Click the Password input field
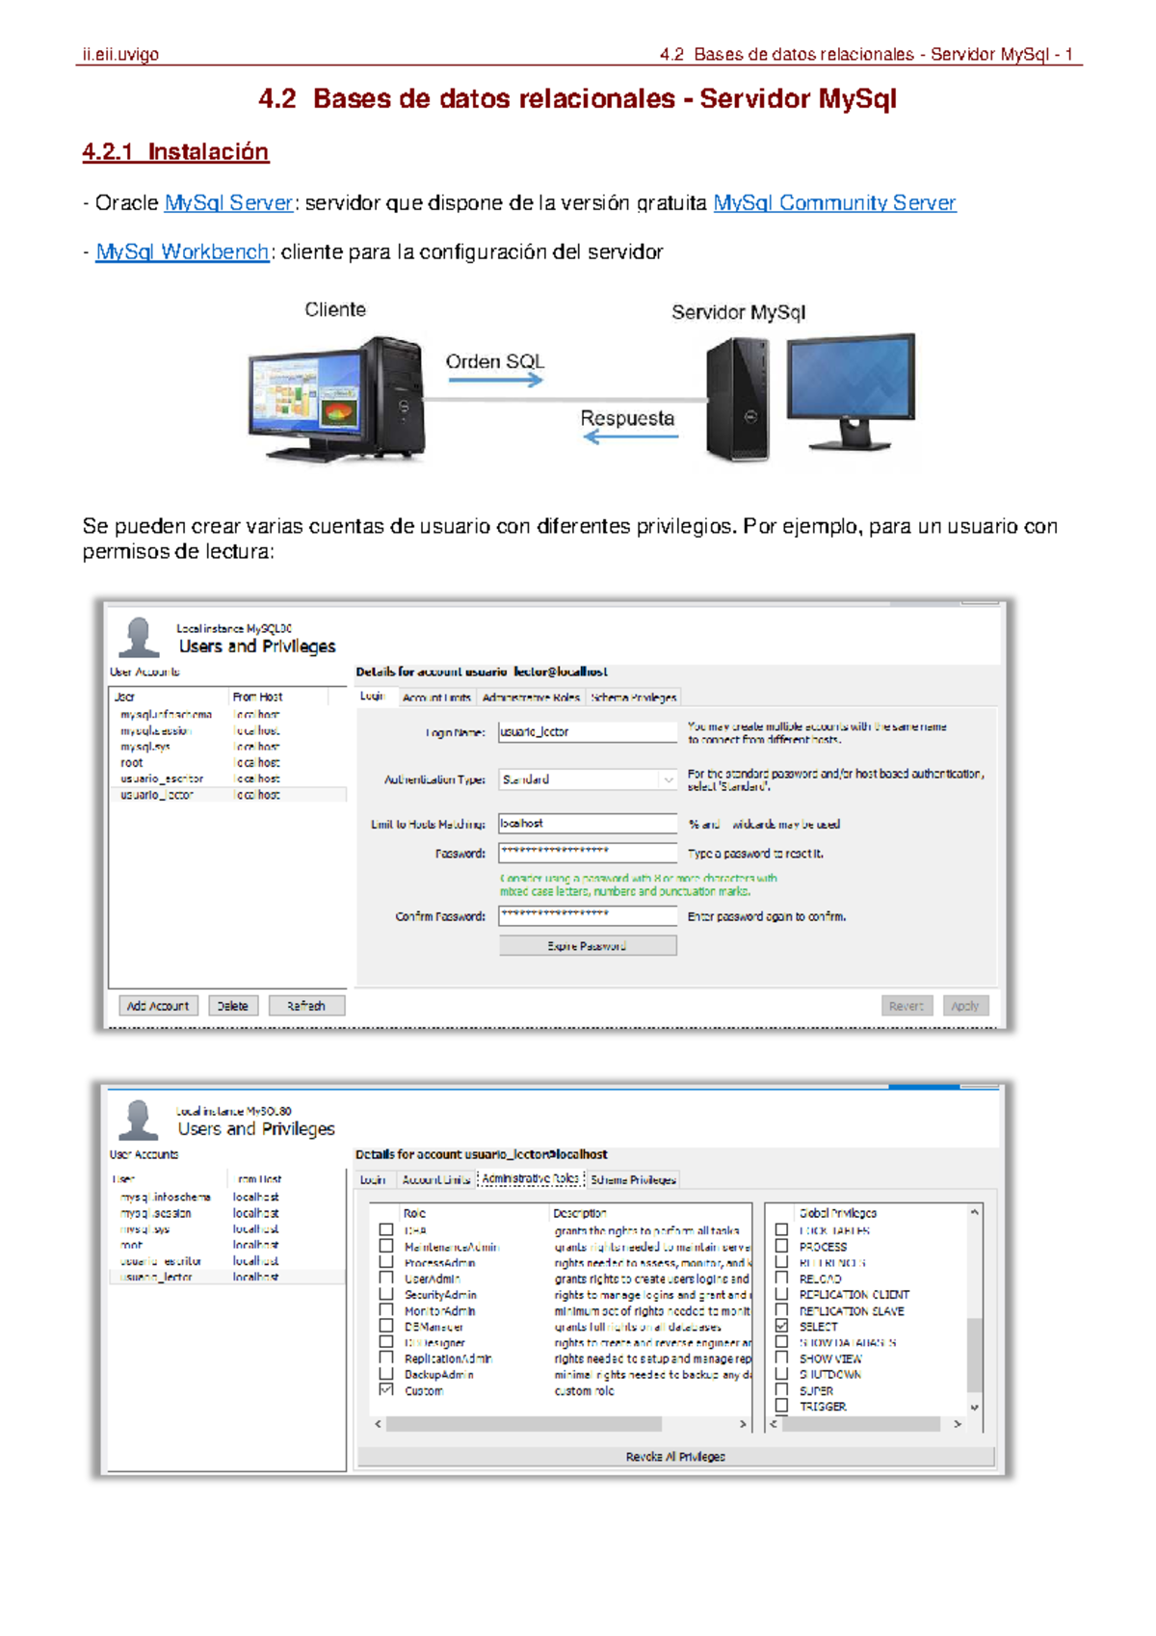Viewport: 1156px width, 1636px height. [x=588, y=853]
